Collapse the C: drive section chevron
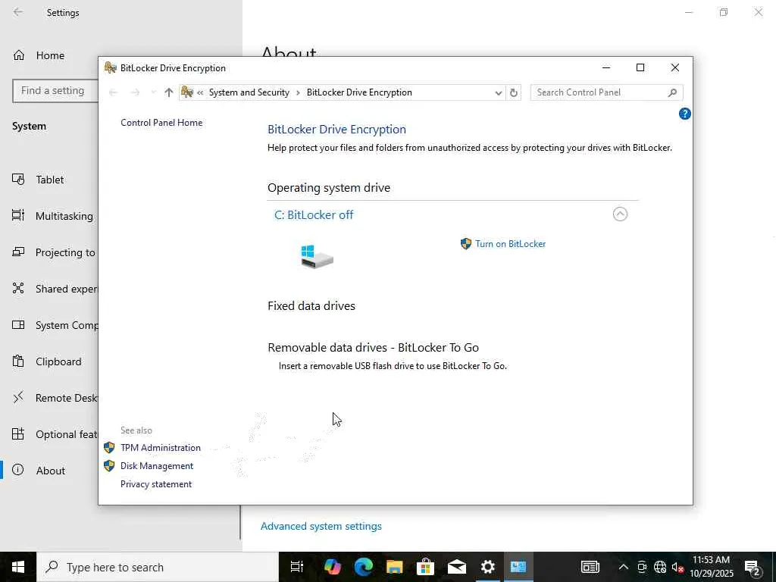Viewport: 776px width, 582px height. pyautogui.click(x=620, y=214)
